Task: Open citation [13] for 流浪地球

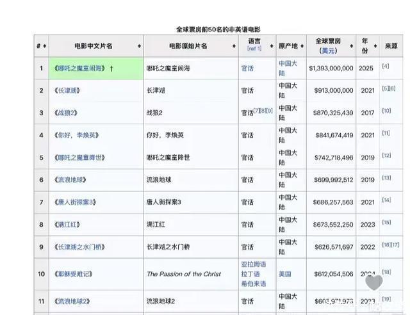Action: point(386,177)
